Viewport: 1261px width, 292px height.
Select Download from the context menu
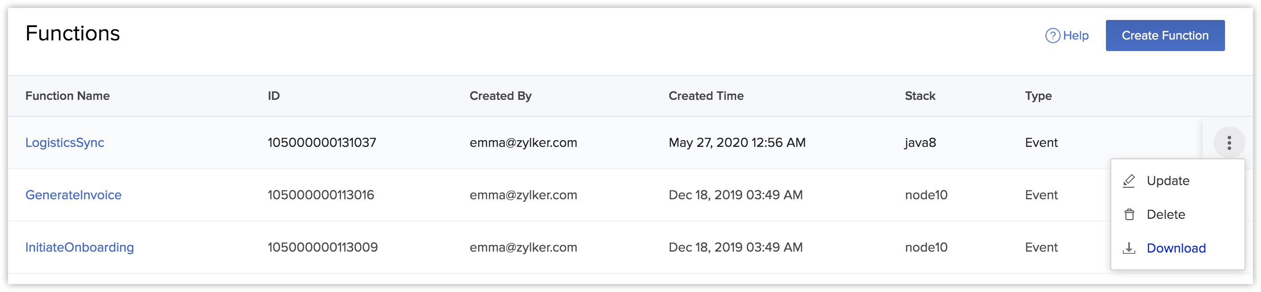[1176, 248]
